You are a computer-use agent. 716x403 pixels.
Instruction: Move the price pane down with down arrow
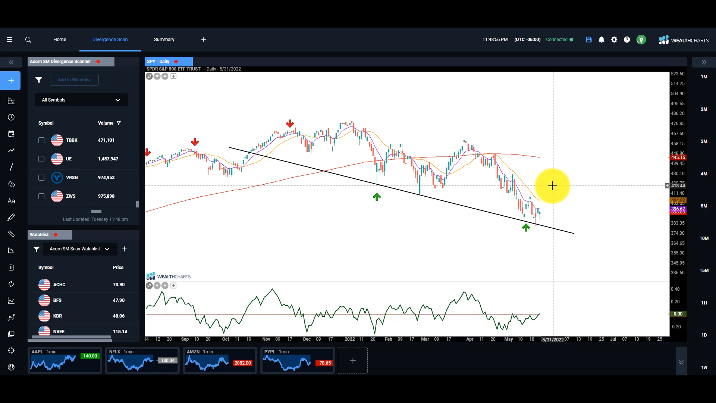coord(157,76)
